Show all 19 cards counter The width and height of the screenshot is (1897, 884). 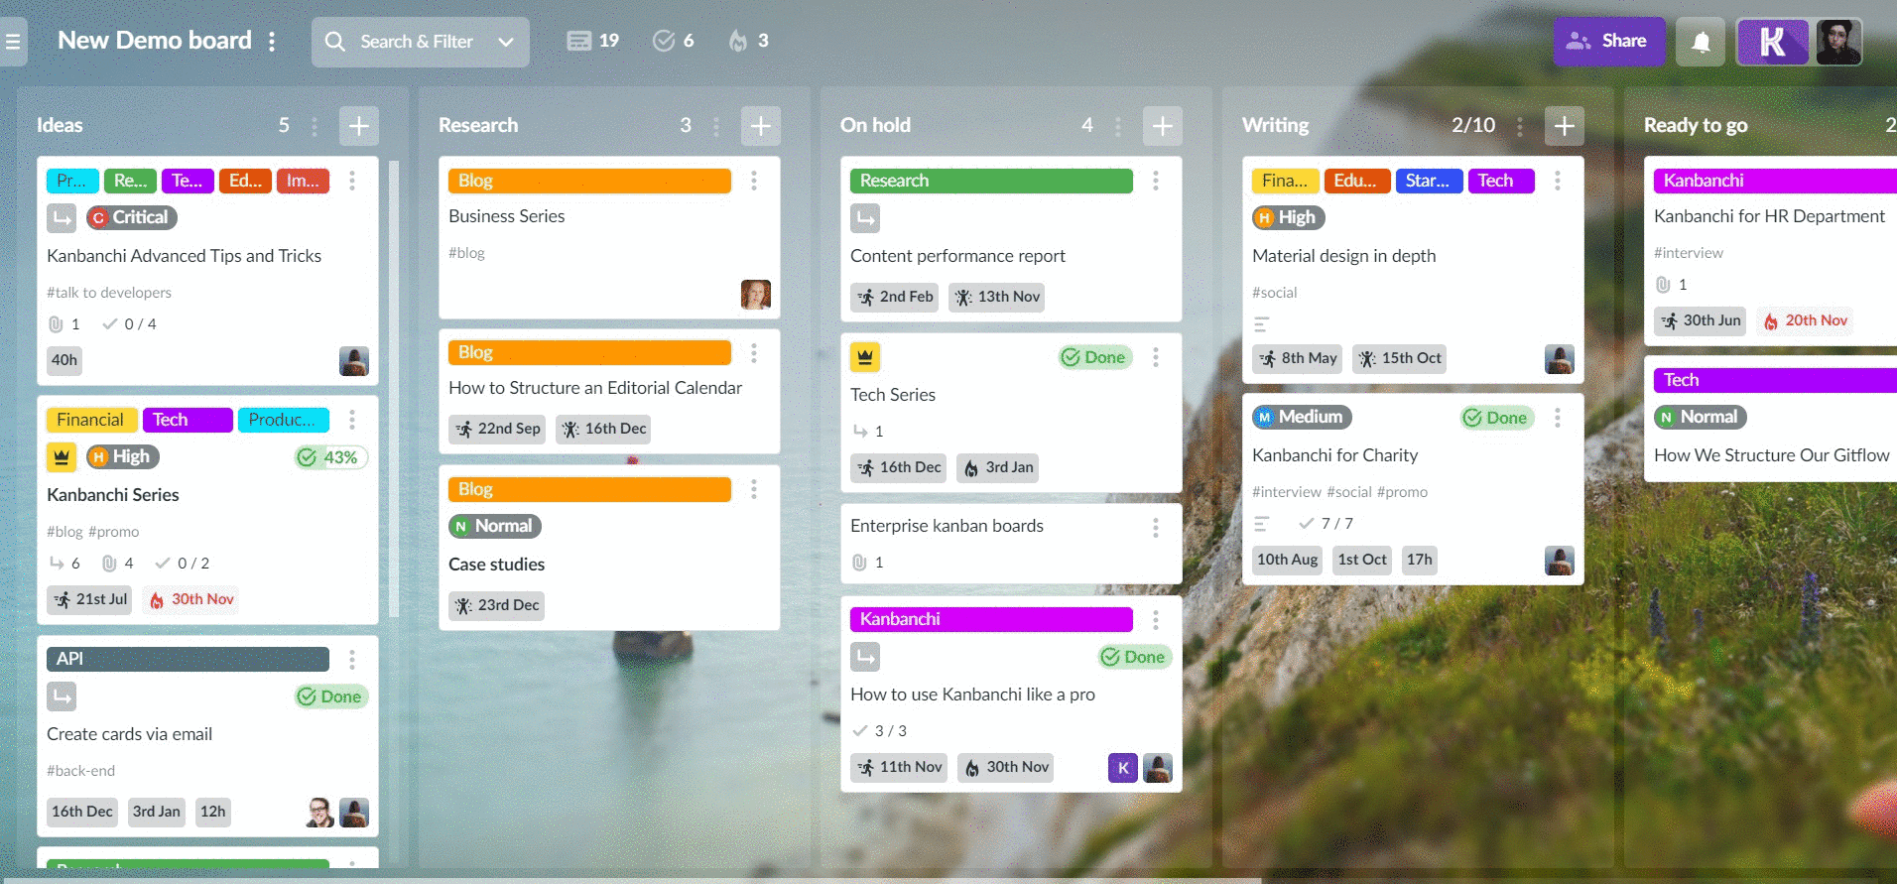[593, 41]
